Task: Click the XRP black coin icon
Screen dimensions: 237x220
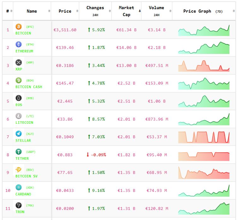Action: pyautogui.click(x=19, y=62)
